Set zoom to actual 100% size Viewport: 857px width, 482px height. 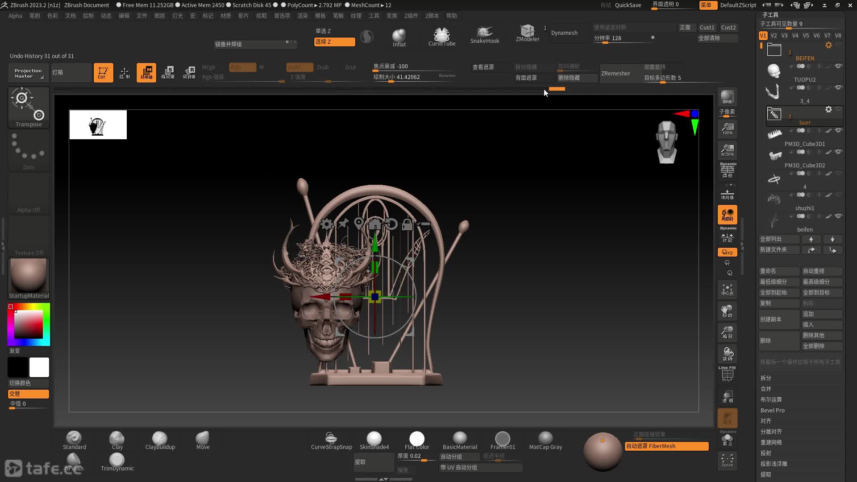pyautogui.click(x=727, y=129)
